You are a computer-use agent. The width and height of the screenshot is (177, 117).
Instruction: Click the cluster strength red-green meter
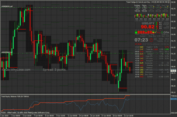pyautogui.click(x=157, y=25)
